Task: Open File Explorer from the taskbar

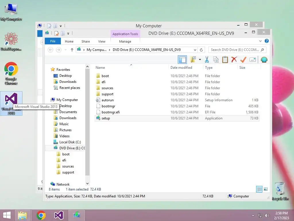Action: [x=22, y=215]
